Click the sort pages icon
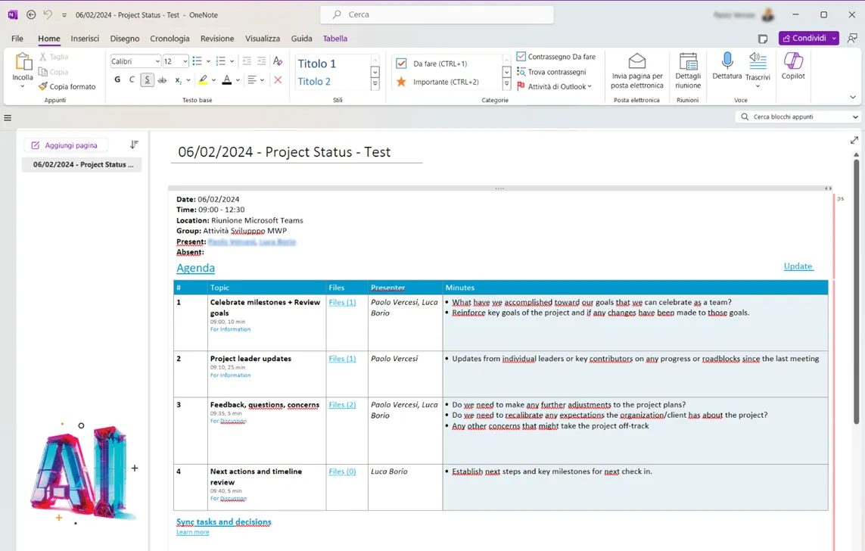 coord(134,145)
